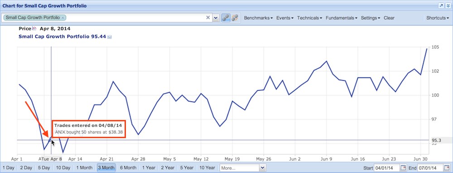Click the small icon after 95.44 value
453x173 pixels.
pyautogui.click(x=110, y=37)
